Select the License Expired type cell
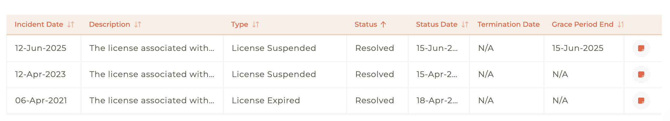670x121 pixels. (266, 101)
